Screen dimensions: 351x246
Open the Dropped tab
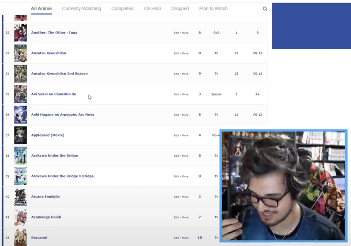pos(180,9)
